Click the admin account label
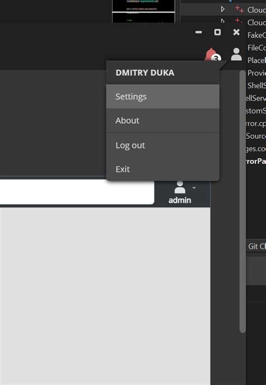Screen dimensions: 266x385 pyautogui.click(x=180, y=200)
